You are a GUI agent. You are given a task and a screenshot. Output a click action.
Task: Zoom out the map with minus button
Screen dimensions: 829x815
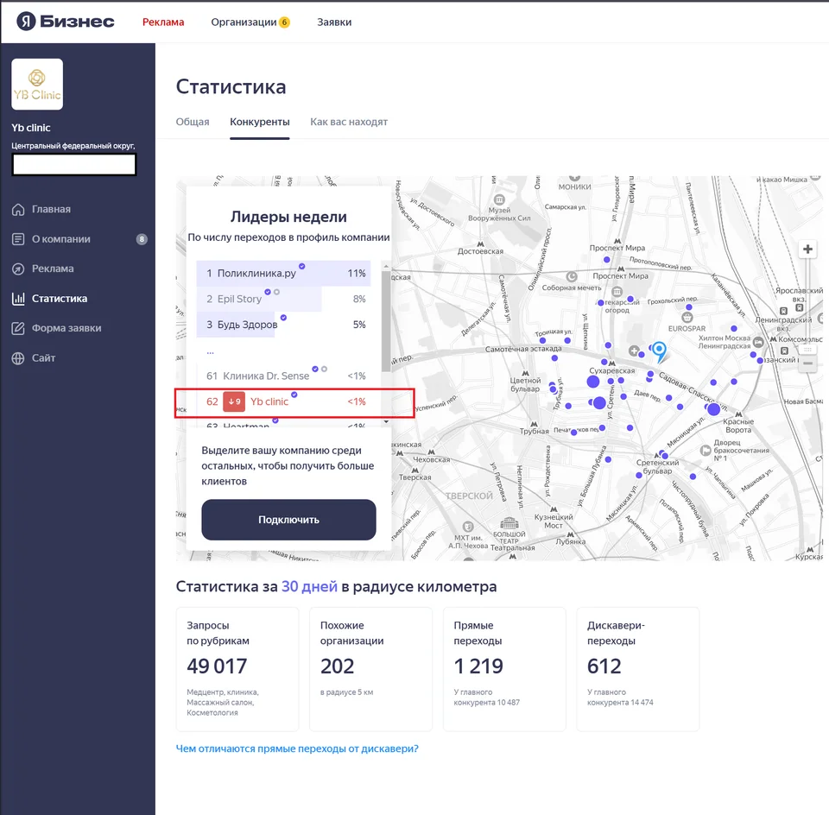807,363
